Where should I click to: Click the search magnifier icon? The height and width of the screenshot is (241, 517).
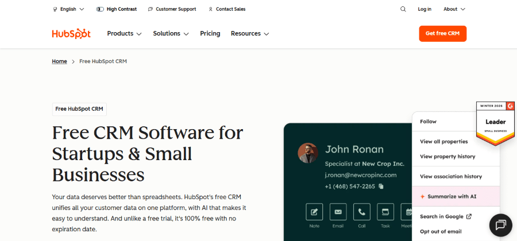tap(403, 9)
